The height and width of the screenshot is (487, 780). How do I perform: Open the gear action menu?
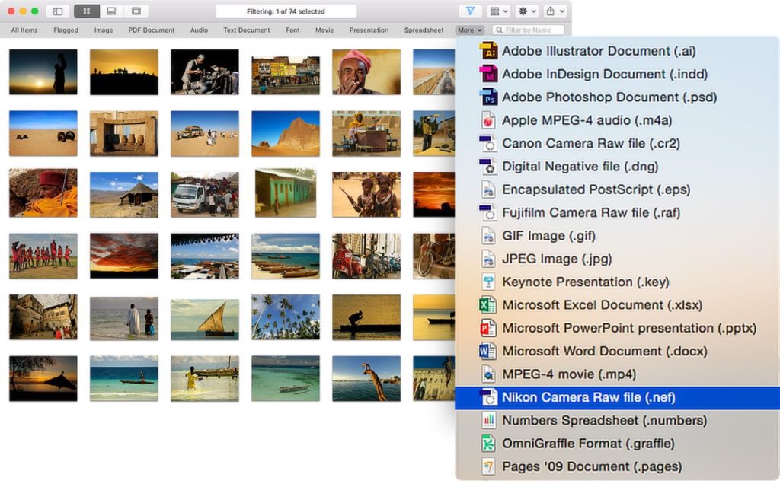point(526,11)
